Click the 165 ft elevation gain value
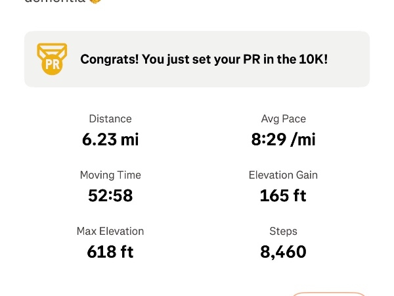394x296 pixels. [x=283, y=195]
